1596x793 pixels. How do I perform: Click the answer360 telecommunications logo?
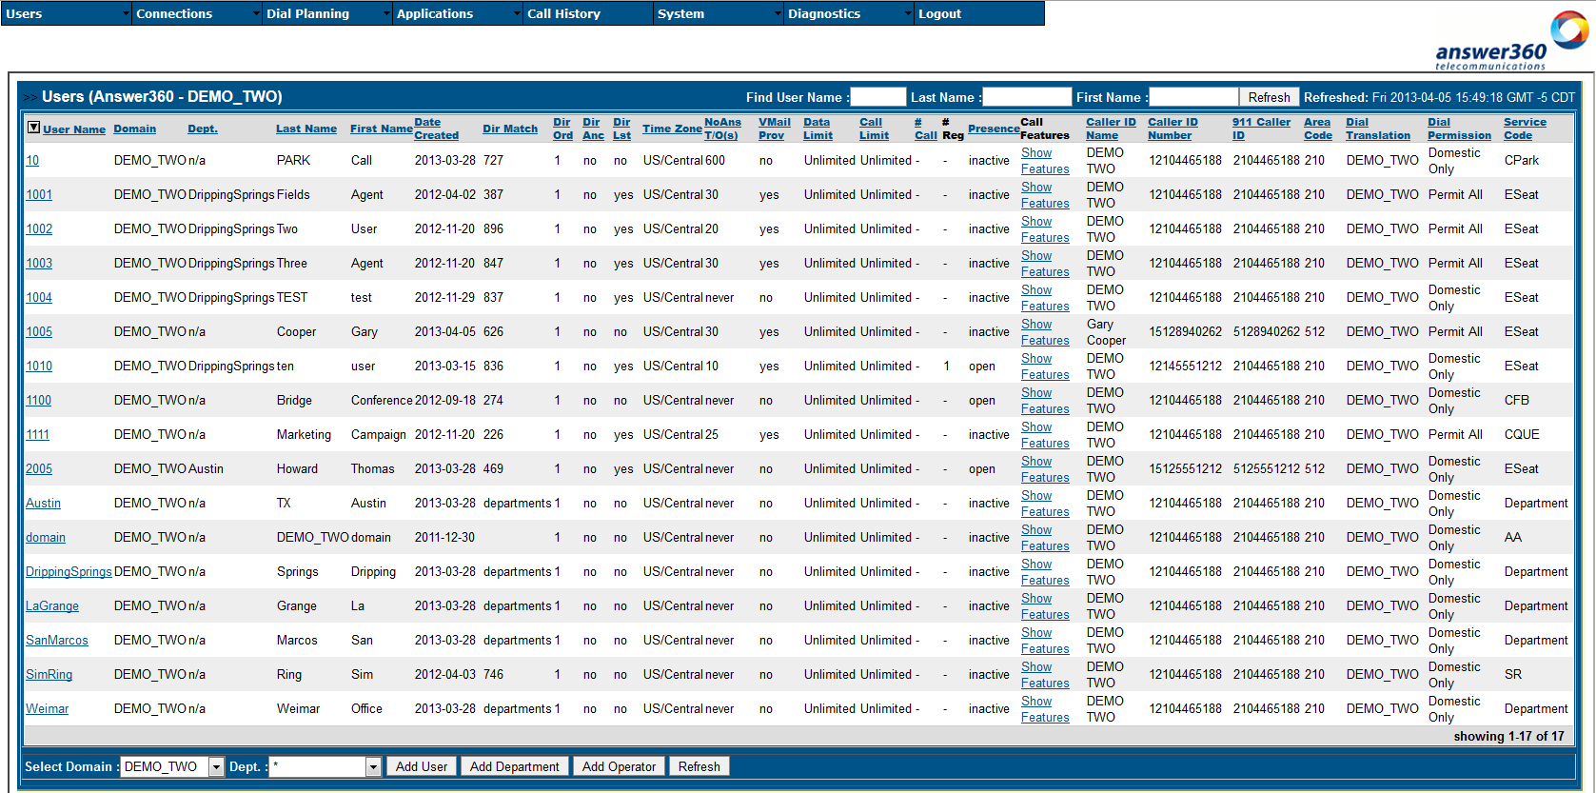(1511, 41)
